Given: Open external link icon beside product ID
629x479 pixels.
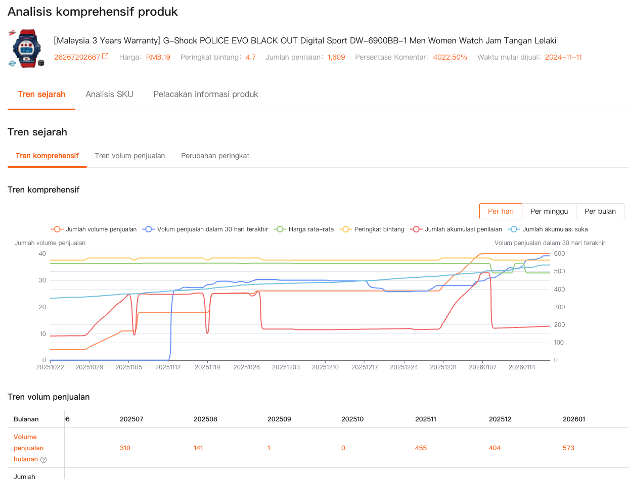Looking at the screenshot, I should pos(105,57).
